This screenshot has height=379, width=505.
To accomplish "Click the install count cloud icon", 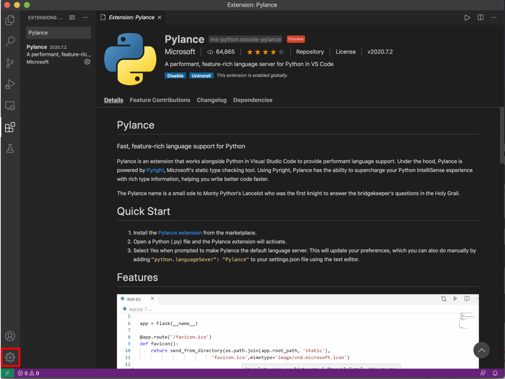I will point(210,52).
